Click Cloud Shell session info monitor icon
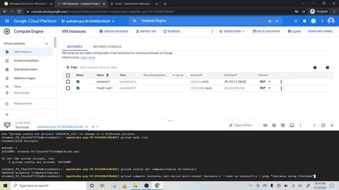The width and height of the screenshot is (339, 190). point(292,126)
